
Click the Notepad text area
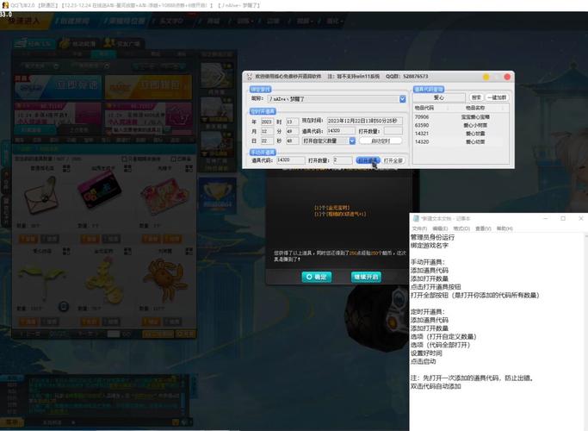[497, 332]
